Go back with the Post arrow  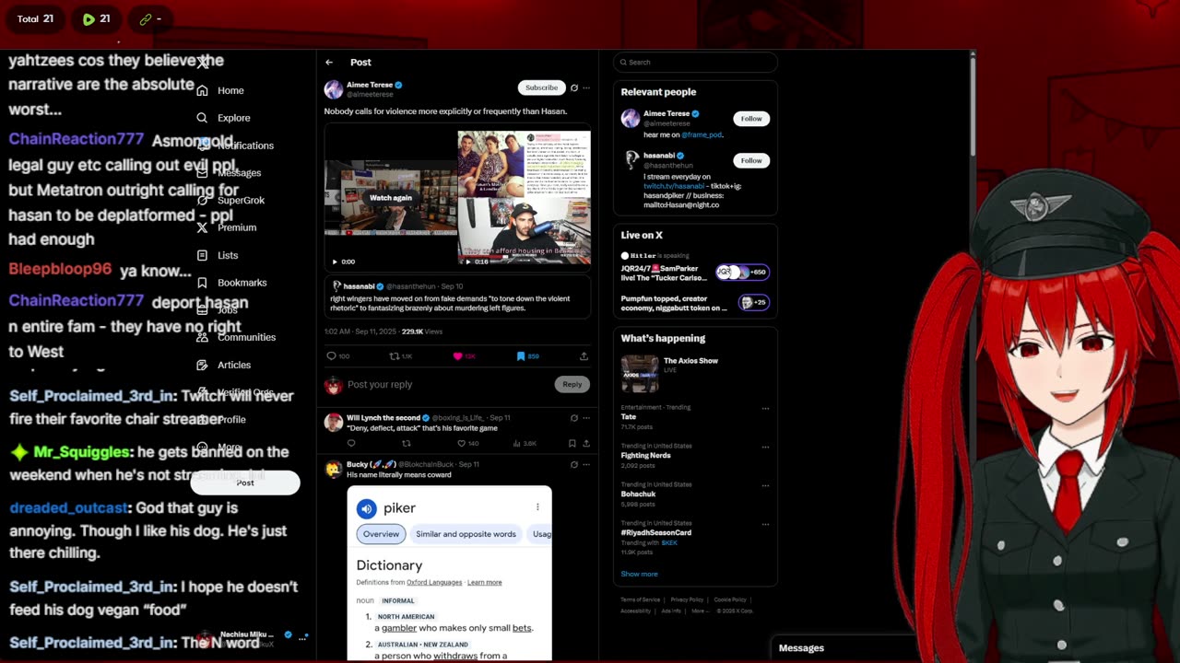pos(329,62)
